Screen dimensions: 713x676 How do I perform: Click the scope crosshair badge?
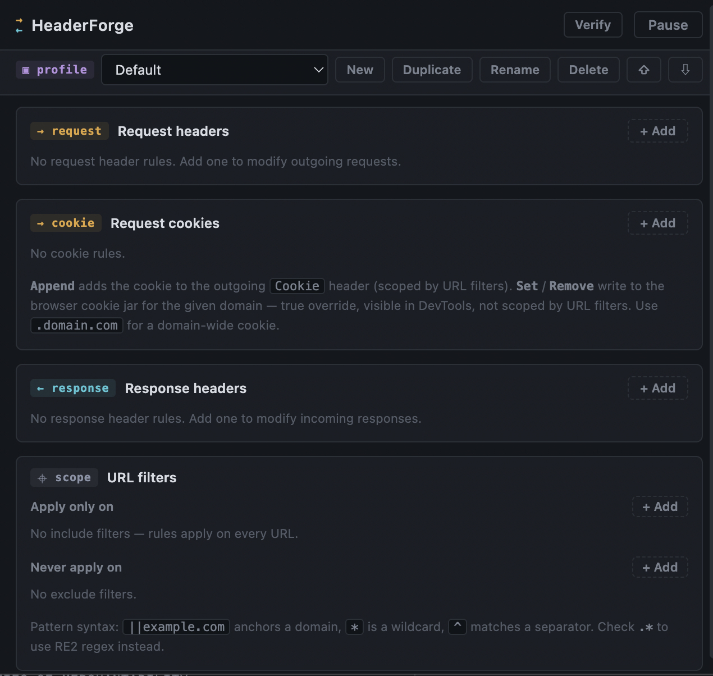tap(64, 477)
